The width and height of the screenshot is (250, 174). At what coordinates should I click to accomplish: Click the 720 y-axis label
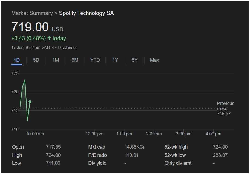click(x=15, y=92)
